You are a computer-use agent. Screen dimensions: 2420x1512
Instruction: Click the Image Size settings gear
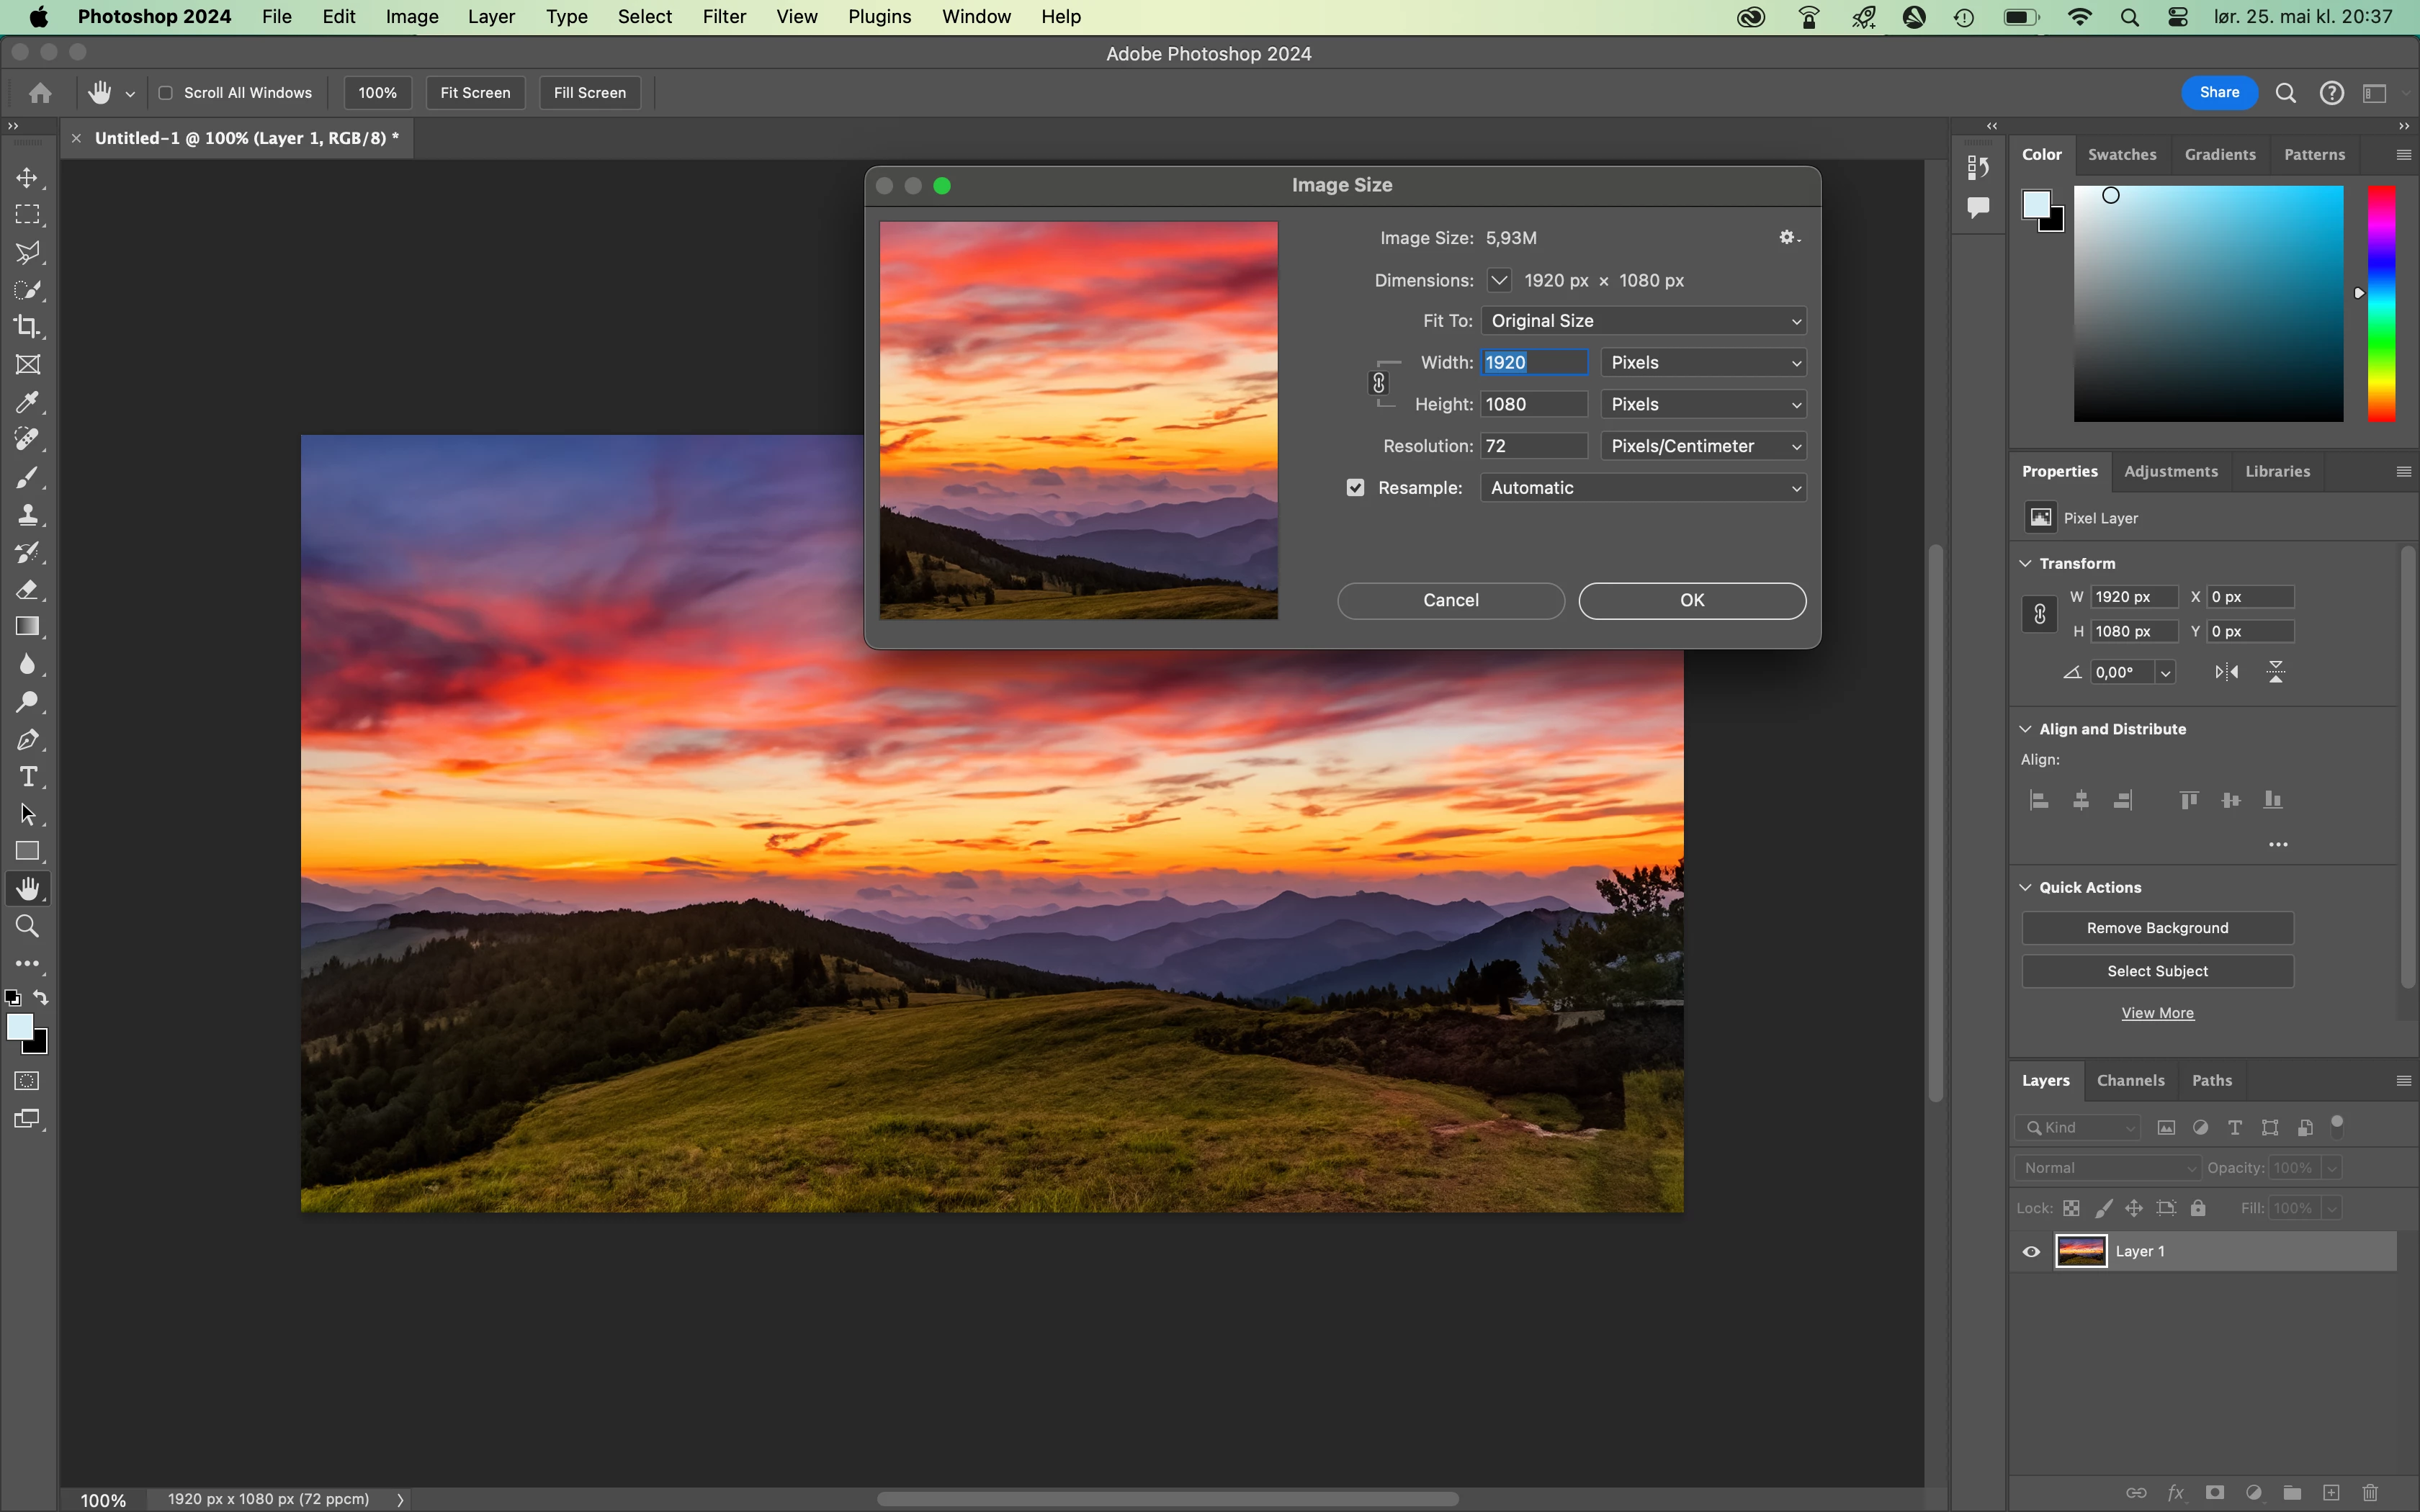tap(1788, 238)
